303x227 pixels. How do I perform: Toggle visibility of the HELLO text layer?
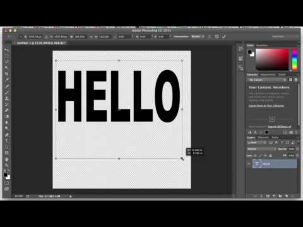click(x=249, y=164)
